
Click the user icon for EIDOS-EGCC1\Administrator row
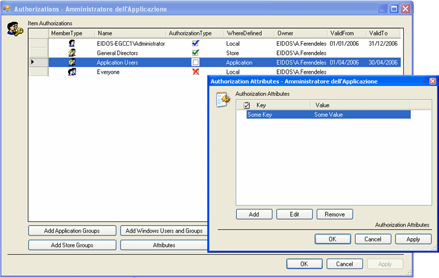72,43
